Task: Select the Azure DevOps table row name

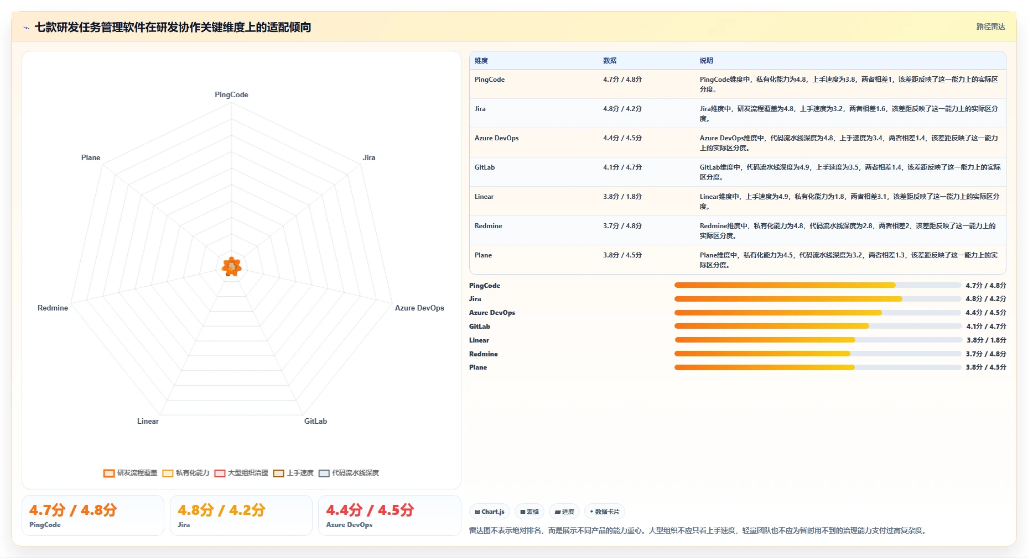Action: (x=497, y=138)
